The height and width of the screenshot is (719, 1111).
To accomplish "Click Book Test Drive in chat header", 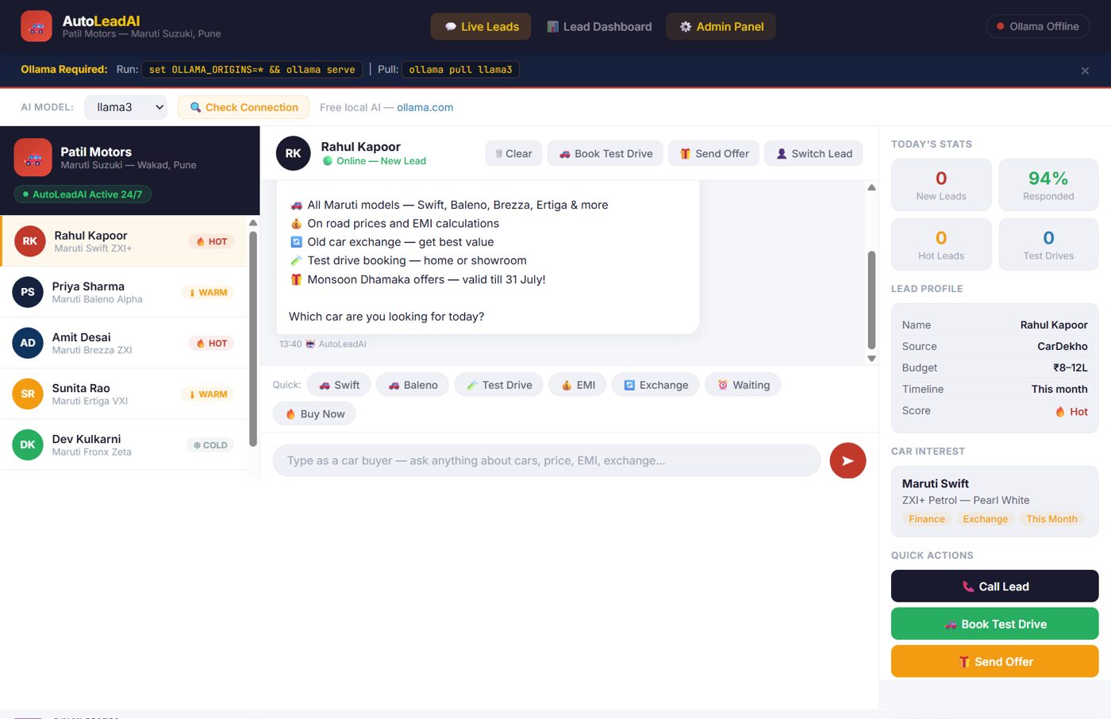I will [605, 153].
